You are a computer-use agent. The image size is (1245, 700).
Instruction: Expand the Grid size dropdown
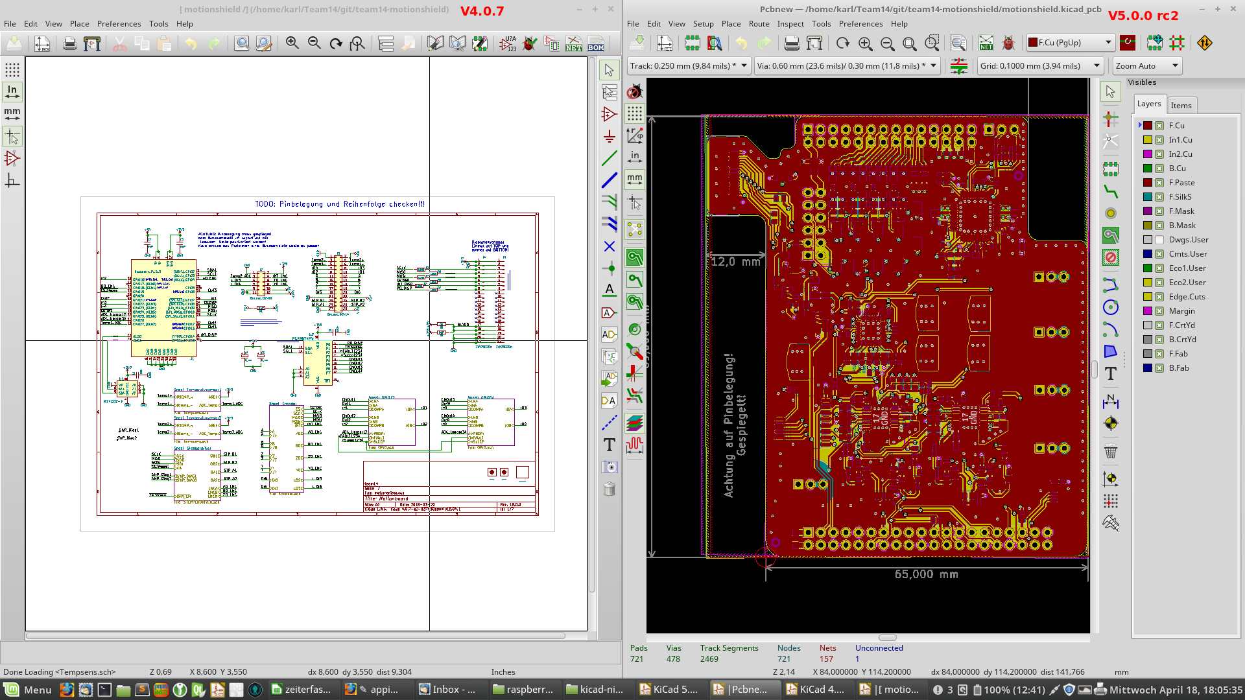[1040, 65]
